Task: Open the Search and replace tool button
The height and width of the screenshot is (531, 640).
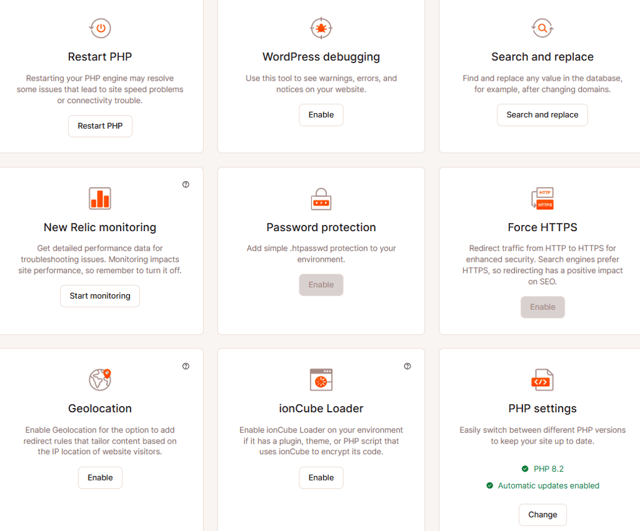Action: coord(542,115)
